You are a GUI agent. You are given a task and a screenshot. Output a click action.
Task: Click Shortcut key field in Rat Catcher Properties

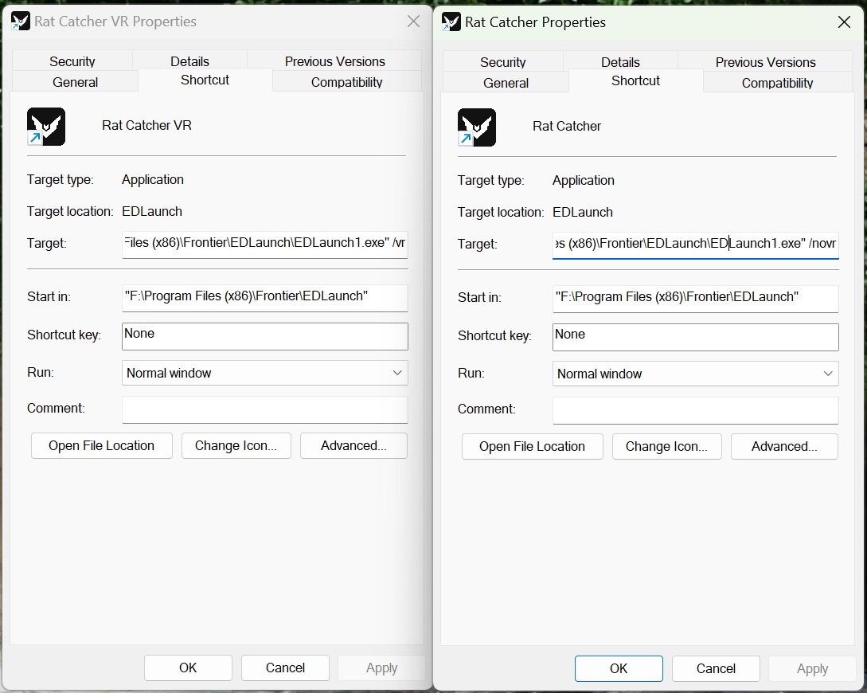pyautogui.click(x=696, y=337)
